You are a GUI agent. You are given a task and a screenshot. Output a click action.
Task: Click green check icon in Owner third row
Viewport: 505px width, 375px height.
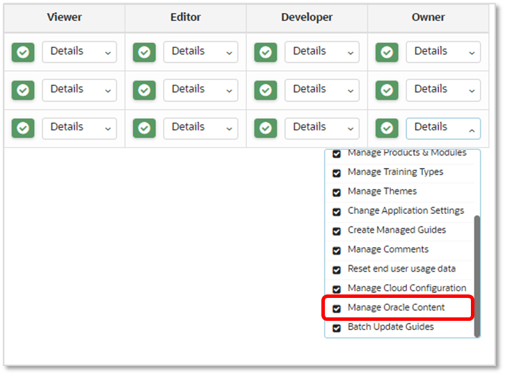[387, 128]
